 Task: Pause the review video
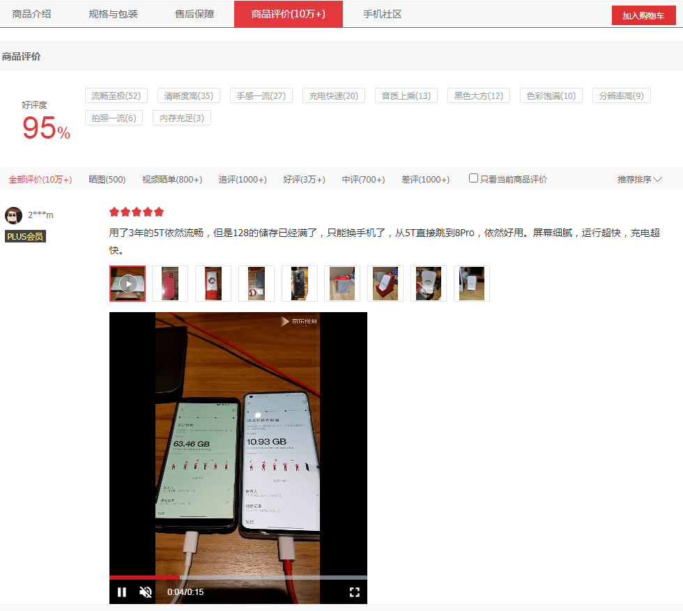click(x=122, y=592)
